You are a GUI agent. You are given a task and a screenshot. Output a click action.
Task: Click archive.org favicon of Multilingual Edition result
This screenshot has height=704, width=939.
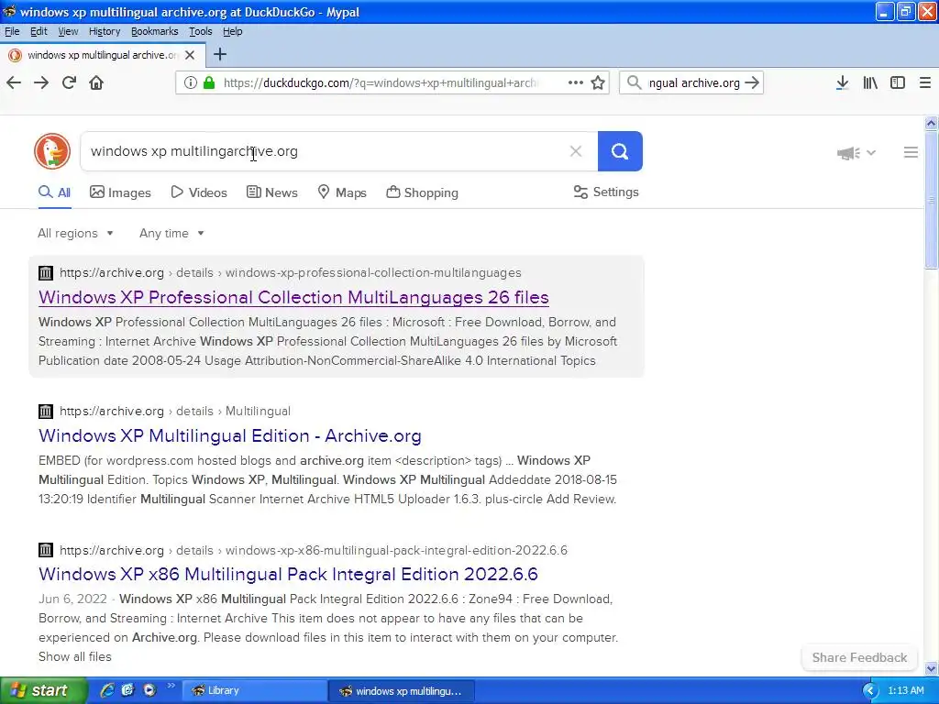point(46,412)
